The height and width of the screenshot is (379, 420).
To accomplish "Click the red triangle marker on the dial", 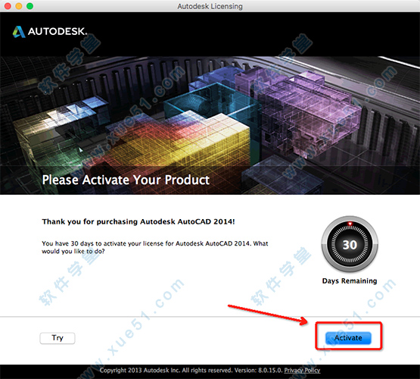I will [350, 224].
